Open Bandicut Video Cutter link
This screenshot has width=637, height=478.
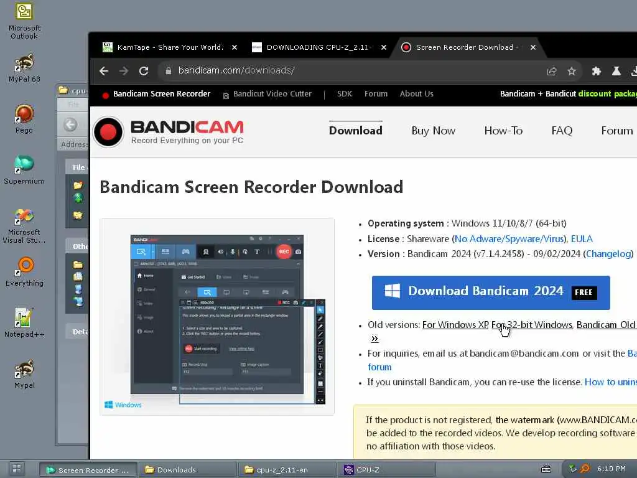tap(272, 94)
